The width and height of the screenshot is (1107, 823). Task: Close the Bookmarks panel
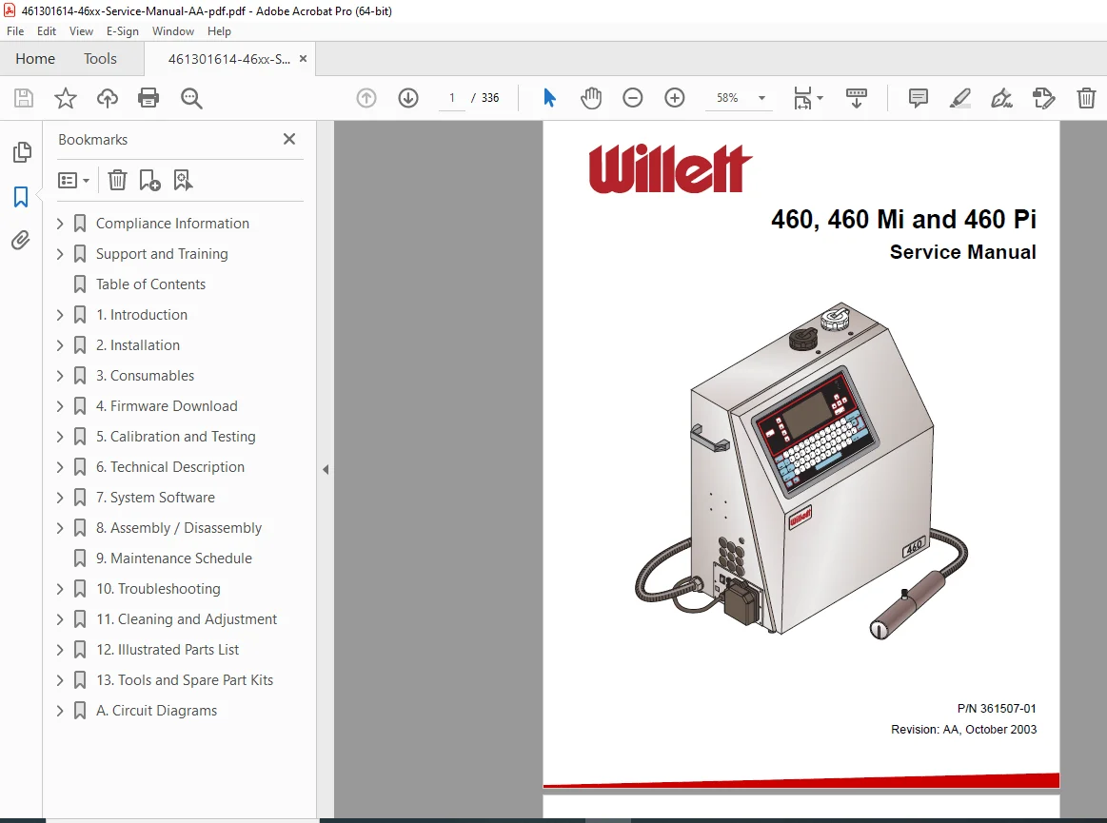coord(288,139)
